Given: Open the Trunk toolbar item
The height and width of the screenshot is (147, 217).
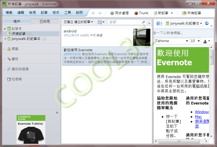Looking at the screenshot, I should [x=141, y=13].
